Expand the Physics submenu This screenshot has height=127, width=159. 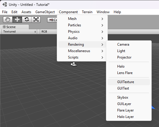pyautogui.click(x=82, y=32)
